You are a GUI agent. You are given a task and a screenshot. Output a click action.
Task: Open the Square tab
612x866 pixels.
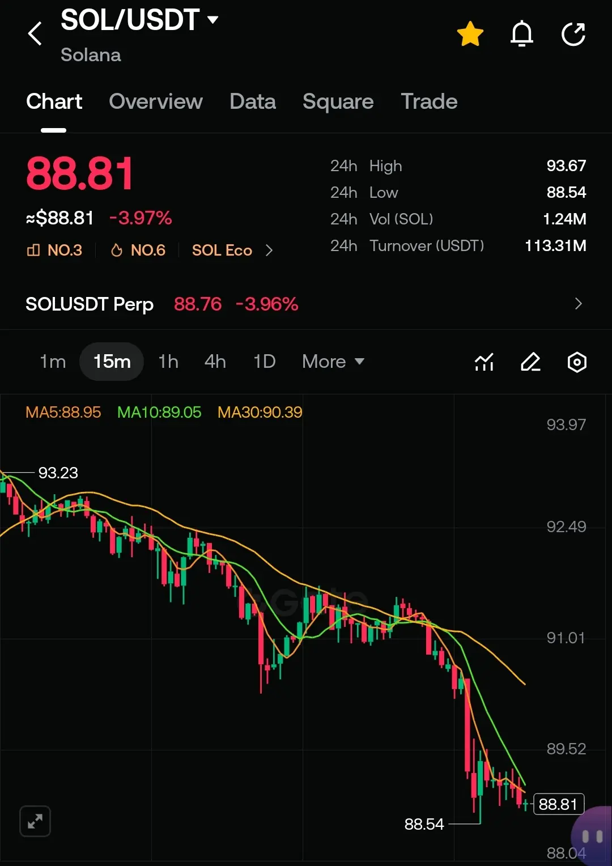click(x=338, y=101)
